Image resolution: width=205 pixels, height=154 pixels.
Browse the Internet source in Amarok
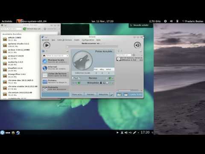tap(56, 68)
